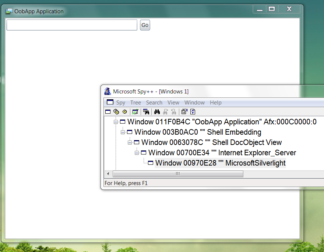Focus the OobApp address text field
This screenshot has width=324, height=252.
[x=72, y=25]
